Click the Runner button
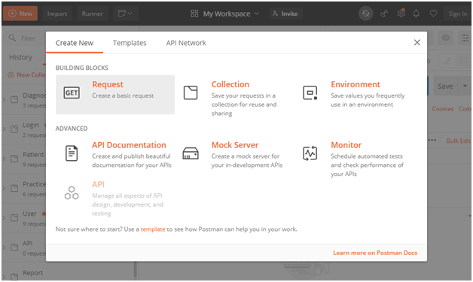Image resolution: width=473 pixels, height=282 pixels. (x=93, y=14)
